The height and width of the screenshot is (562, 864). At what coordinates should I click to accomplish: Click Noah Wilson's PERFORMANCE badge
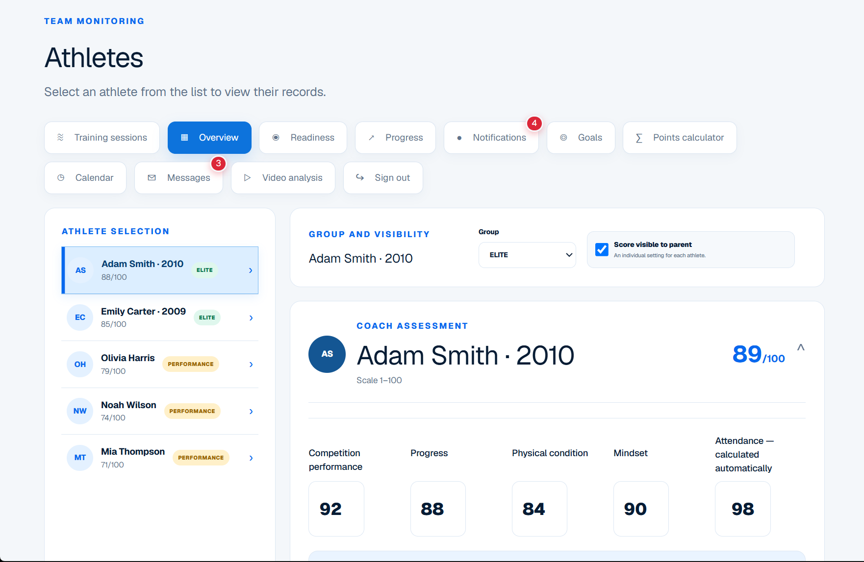[x=192, y=411]
